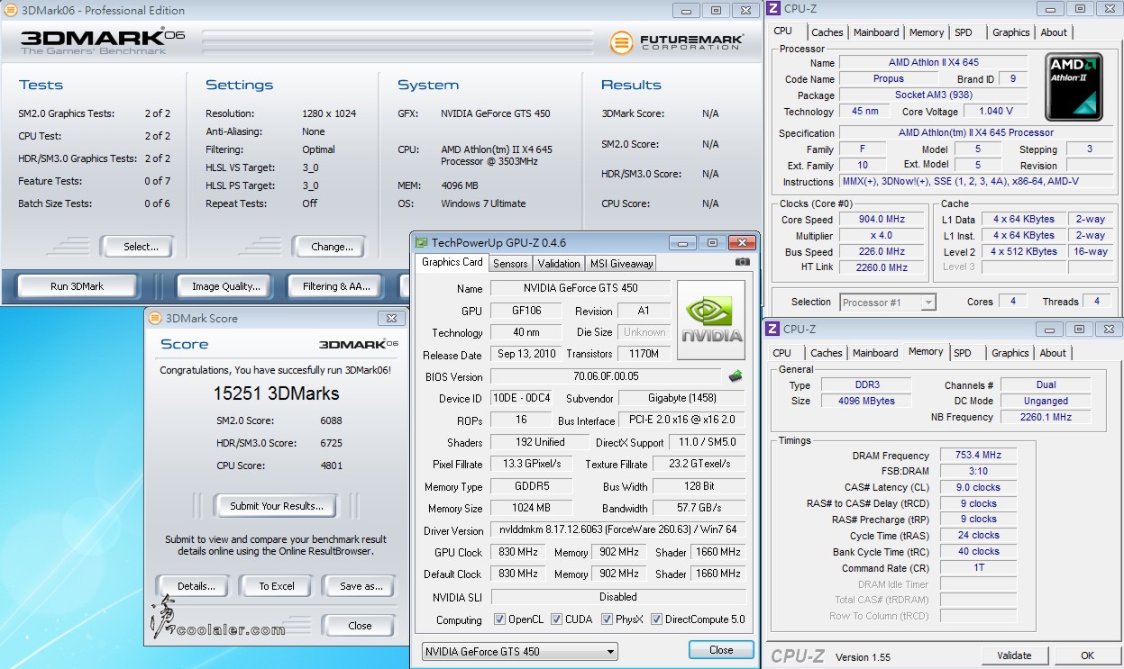
Task: Click the Change... settings button
Action: point(331,246)
